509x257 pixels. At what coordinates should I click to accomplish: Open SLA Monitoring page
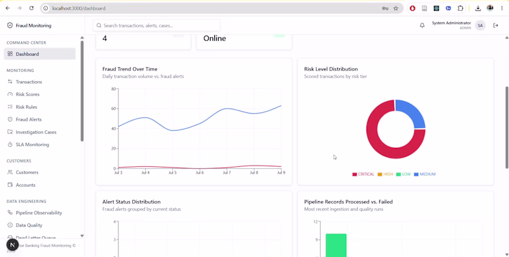pos(39,144)
